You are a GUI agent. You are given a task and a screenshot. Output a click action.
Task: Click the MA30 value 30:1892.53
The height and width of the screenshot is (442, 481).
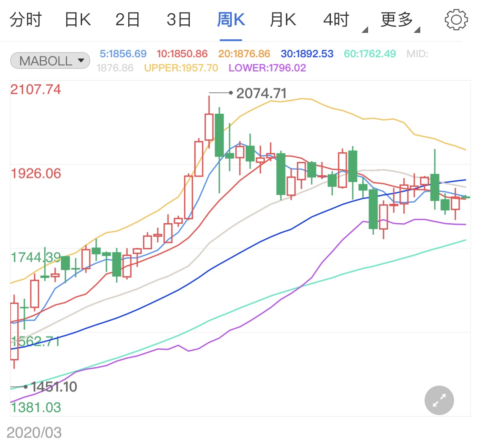[307, 54]
